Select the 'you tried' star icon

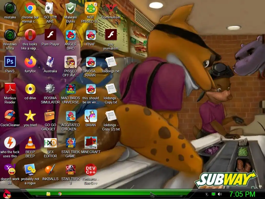tap(30, 116)
